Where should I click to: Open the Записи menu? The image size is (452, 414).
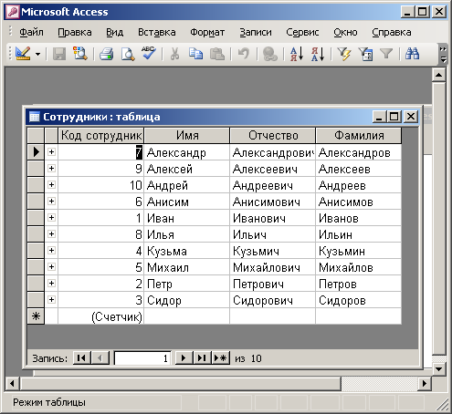coord(256,32)
